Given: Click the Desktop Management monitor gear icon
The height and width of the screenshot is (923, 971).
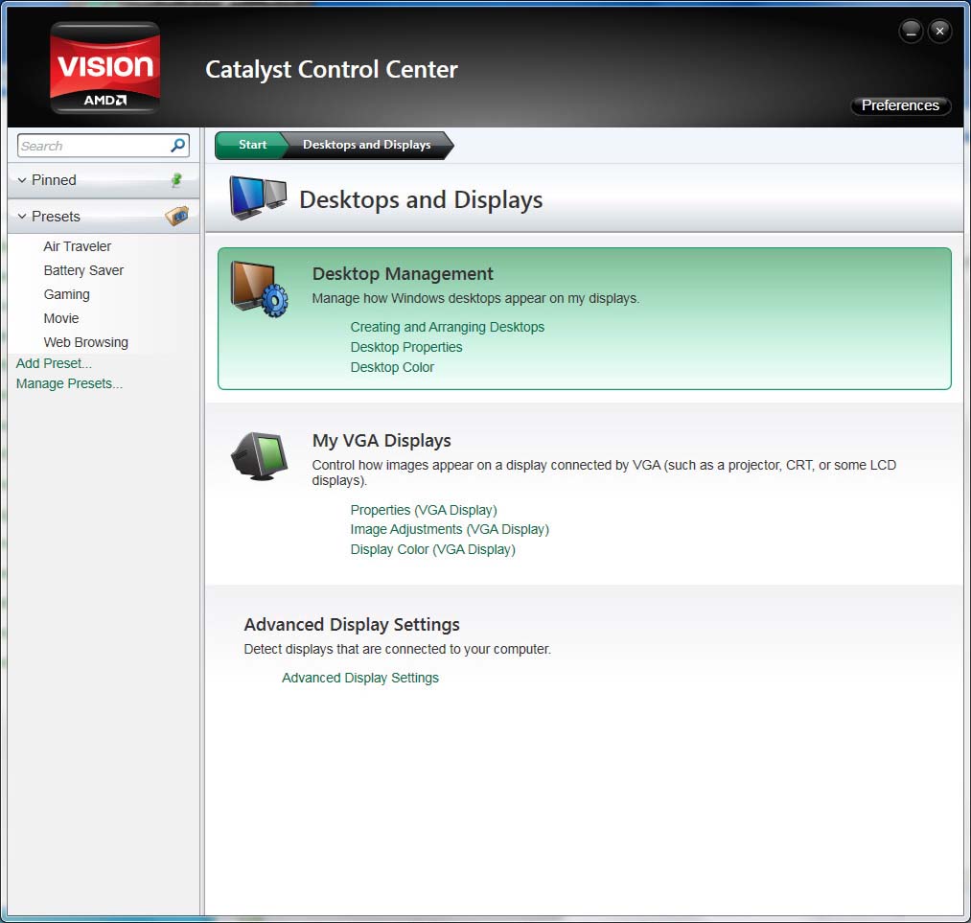Looking at the screenshot, I should [260, 289].
